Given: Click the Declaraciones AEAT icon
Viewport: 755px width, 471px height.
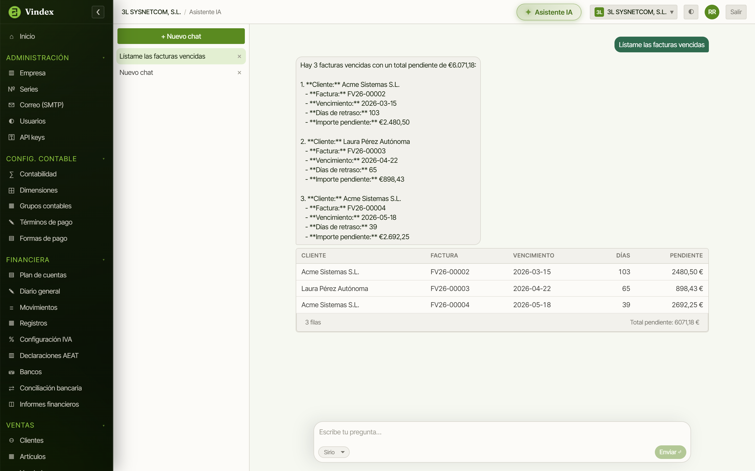Looking at the screenshot, I should click(x=12, y=355).
